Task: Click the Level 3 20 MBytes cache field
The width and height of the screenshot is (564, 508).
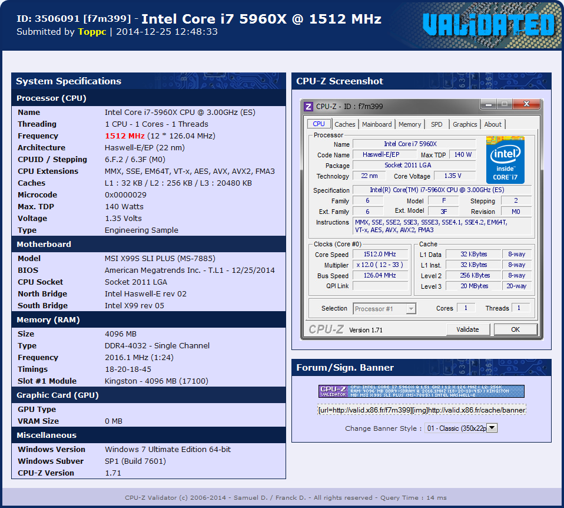Action: [473, 286]
